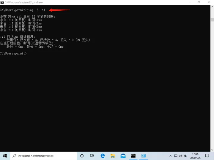Viewport: 214px width, 160px height.
Task: Open the Mail app from taskbar
Action: pyautogui.click(x=123, y=156)
